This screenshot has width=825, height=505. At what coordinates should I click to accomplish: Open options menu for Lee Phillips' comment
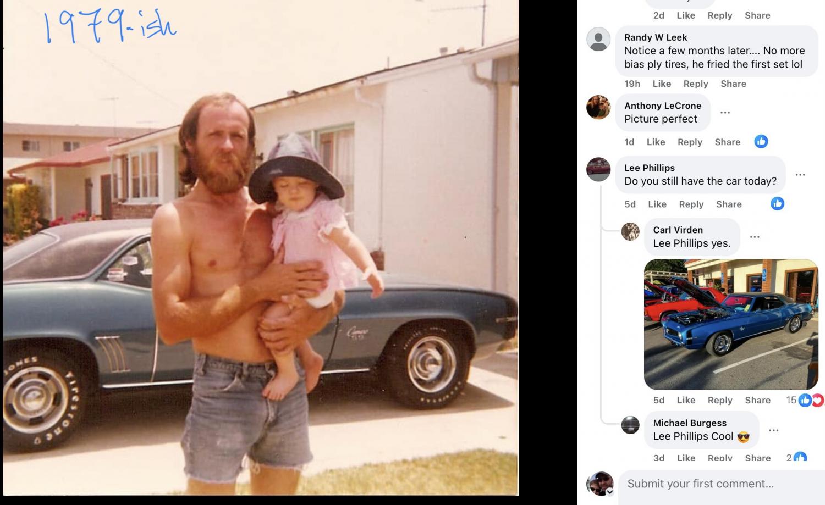[x=800, y=175]
